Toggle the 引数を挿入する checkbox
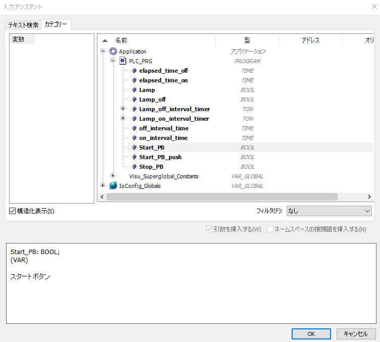The image size is (380, 342). coord(209,229)
